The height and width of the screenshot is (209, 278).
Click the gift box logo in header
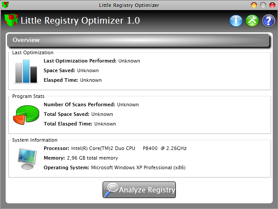click(x=11, y=20)
